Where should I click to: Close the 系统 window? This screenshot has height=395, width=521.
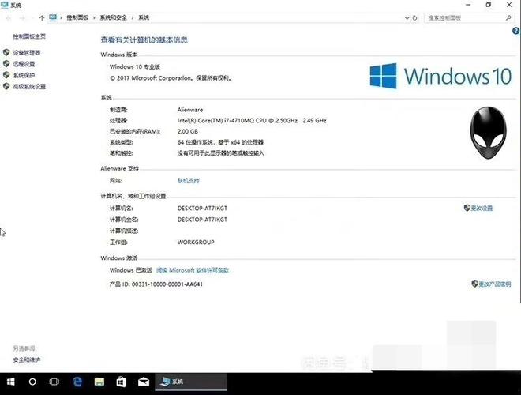509,5
